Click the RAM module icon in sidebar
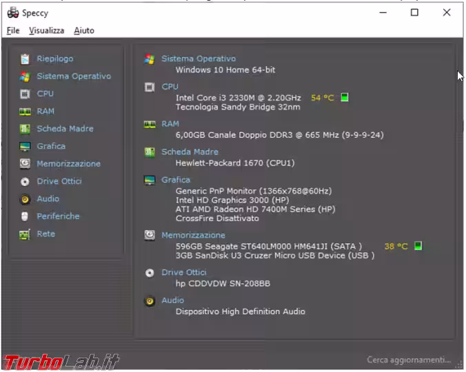Screen dimensions: 466x372 point(25,112)
